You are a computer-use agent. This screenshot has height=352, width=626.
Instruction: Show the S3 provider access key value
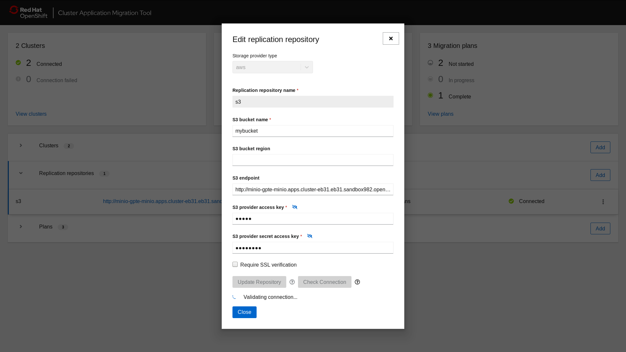point(295,207)
